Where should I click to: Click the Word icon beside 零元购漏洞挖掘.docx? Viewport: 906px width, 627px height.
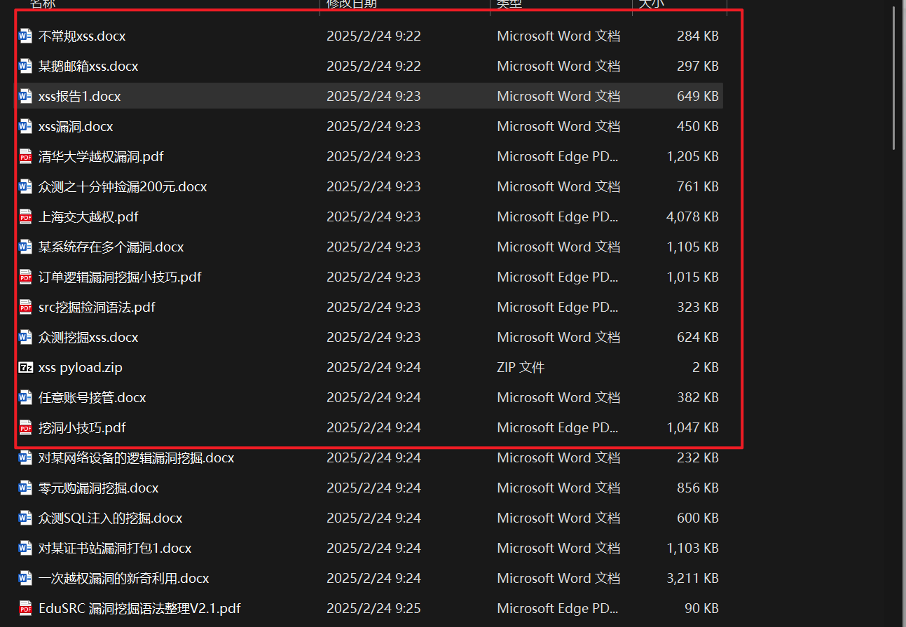click(x=25, y=488)
